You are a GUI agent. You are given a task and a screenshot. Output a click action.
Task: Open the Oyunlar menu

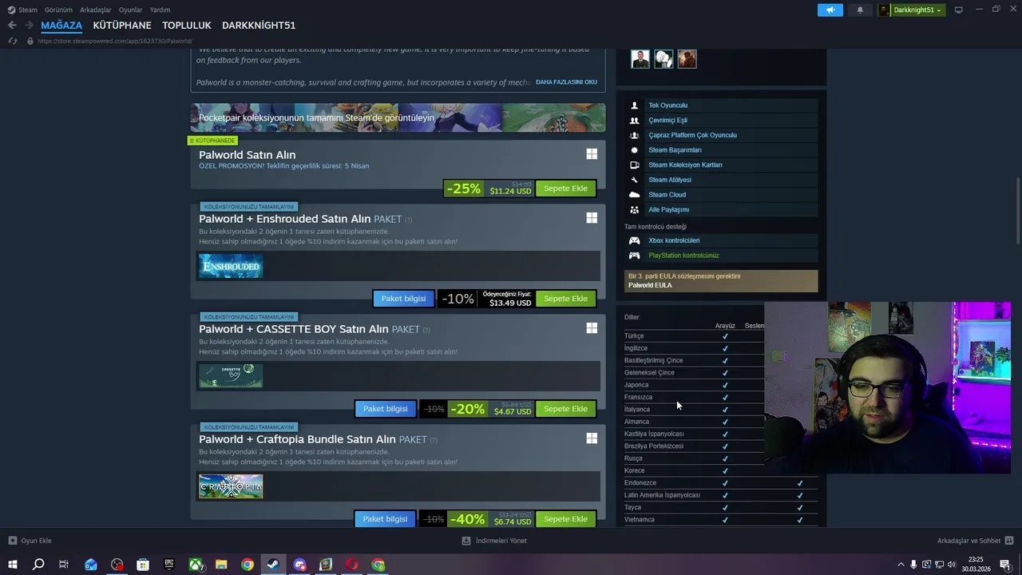point(130,10)
